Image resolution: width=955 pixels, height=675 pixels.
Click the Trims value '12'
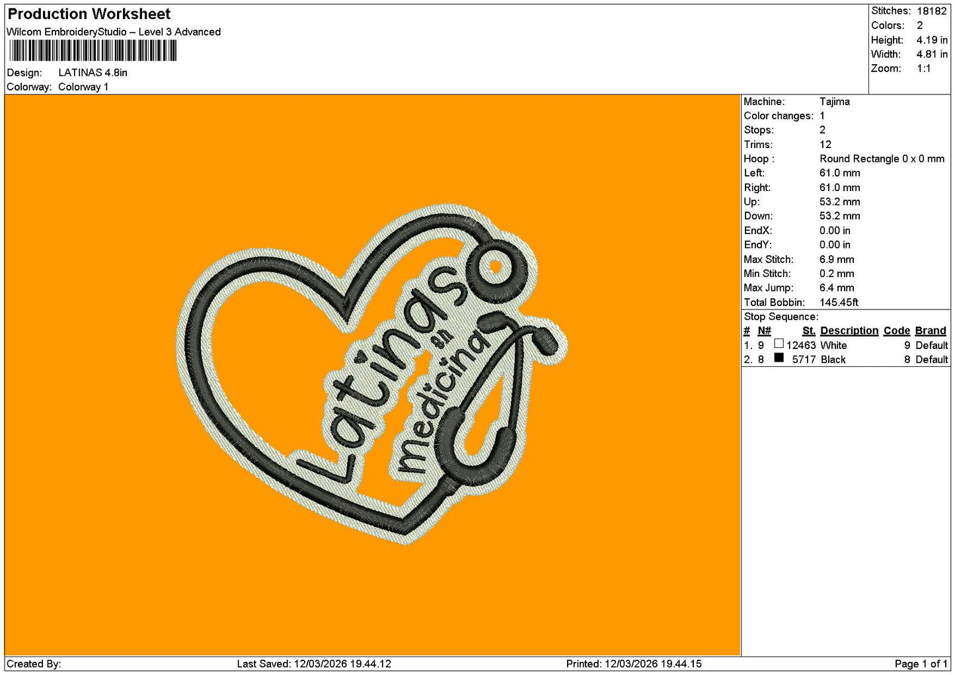(825, 145)
